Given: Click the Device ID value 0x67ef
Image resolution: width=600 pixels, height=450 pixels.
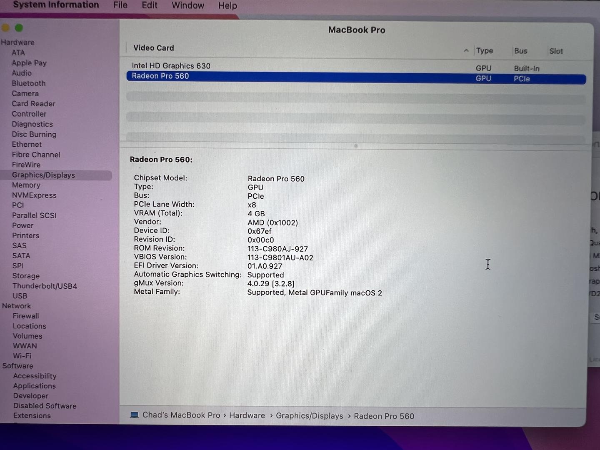Looking at the screenshot, I should [260, 231].
